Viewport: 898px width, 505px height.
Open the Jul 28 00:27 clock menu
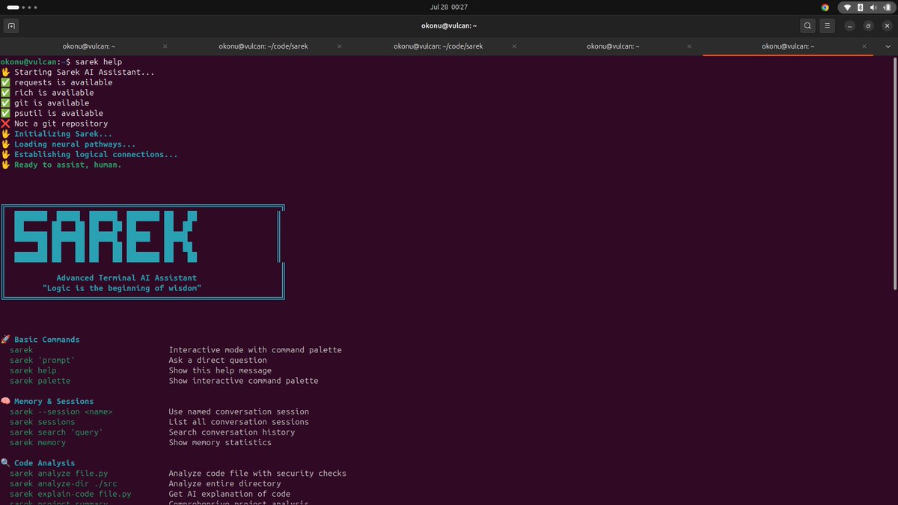pyautogui.click(x=449, y=7)
